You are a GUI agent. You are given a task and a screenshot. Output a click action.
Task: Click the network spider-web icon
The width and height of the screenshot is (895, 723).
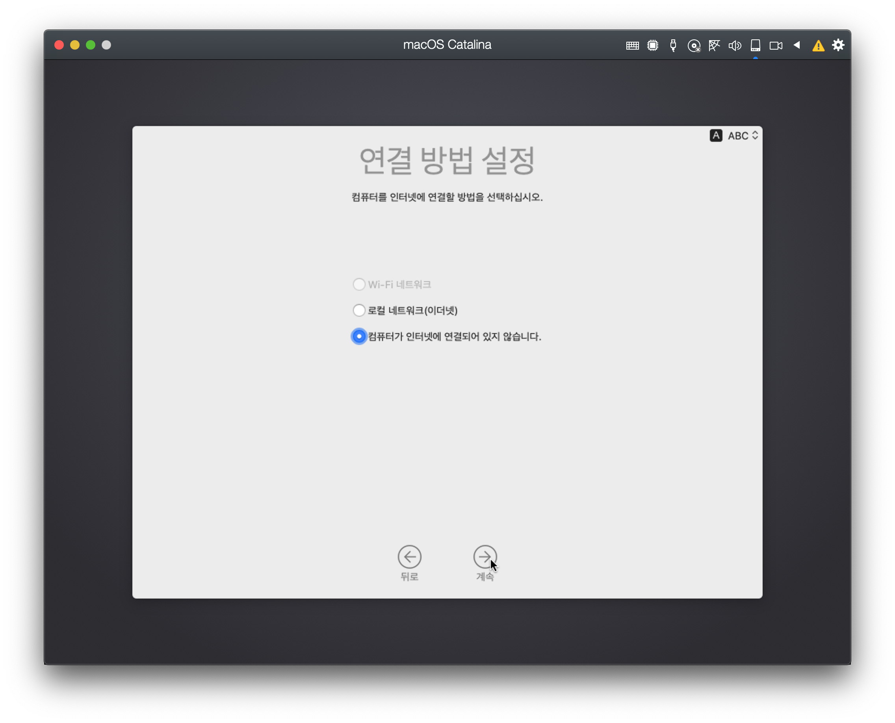(x=714, y=45)
